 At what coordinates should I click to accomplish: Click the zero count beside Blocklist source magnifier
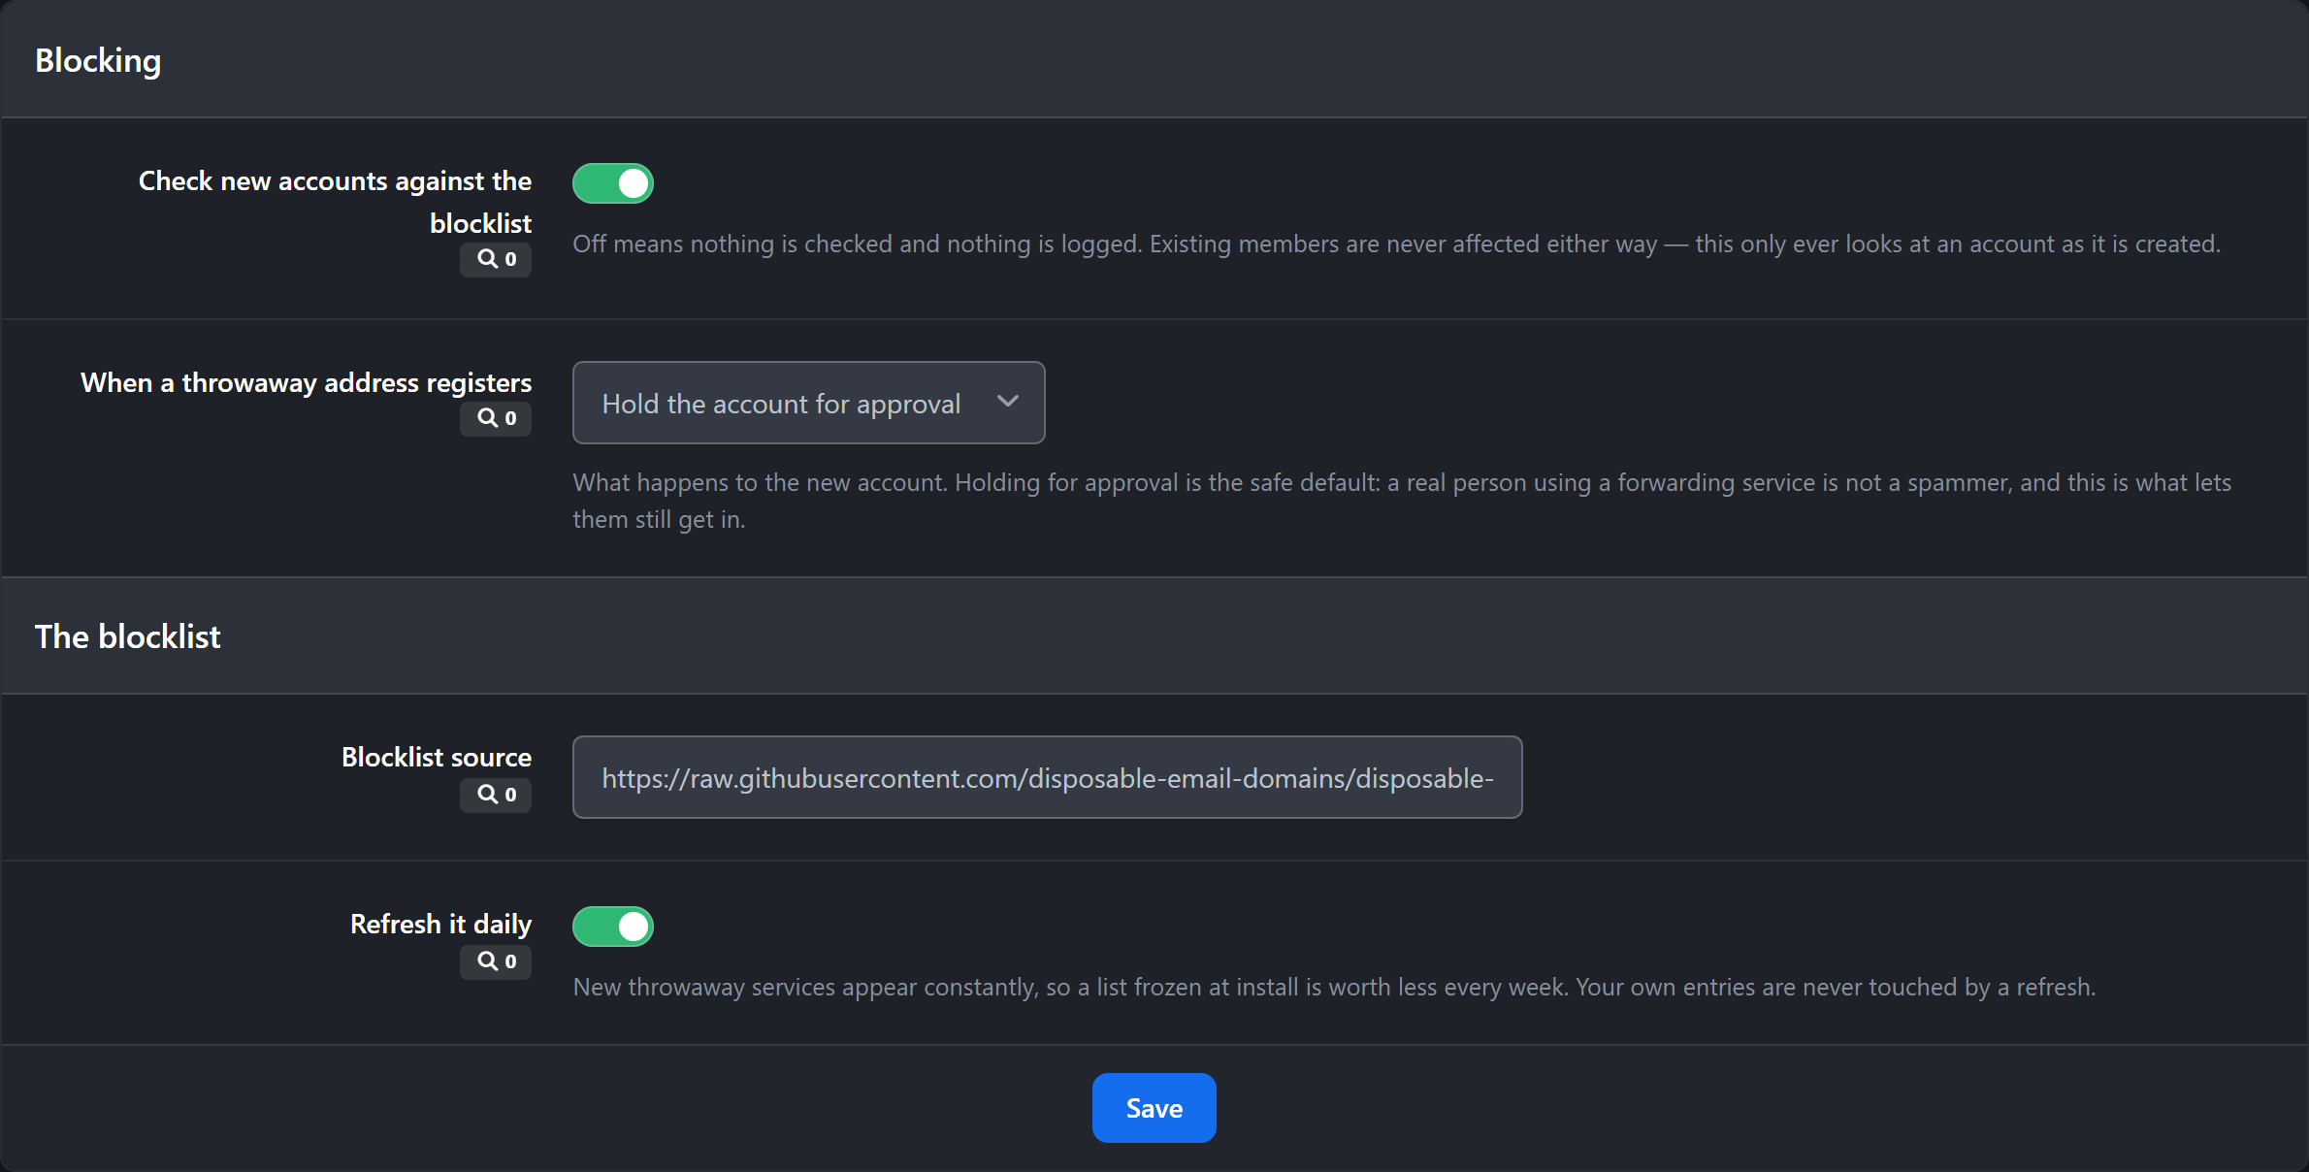tap(511, 795)
